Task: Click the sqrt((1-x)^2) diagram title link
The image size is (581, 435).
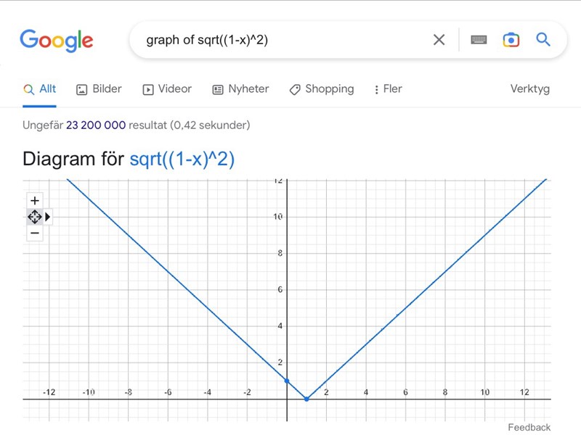Action: point(182,159)
